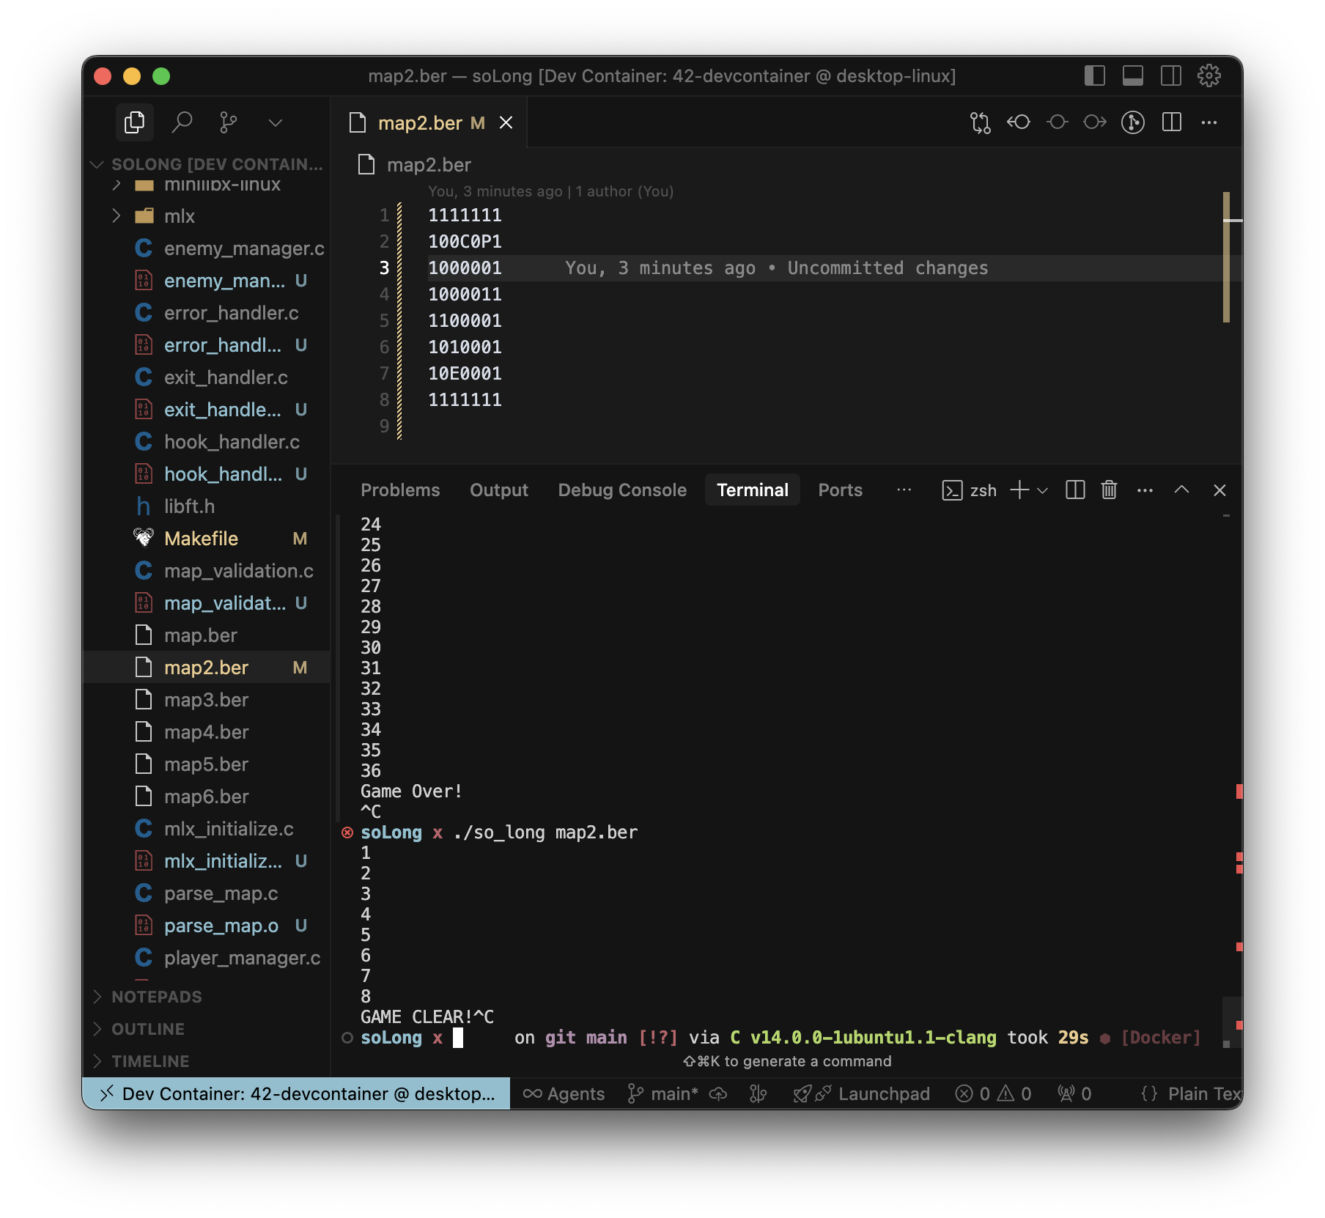This screenshot has width=1325, height=1218.
Task: Switch to the Problems tab
Action: [x=400, y=490]
